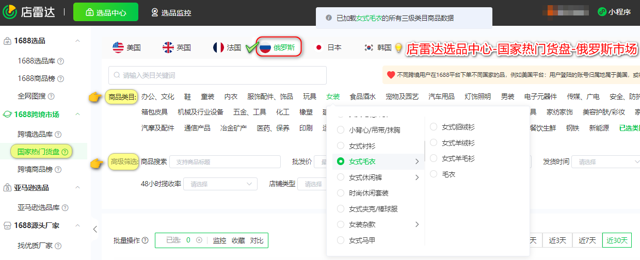Click the category keyword search field

point(217,75)
